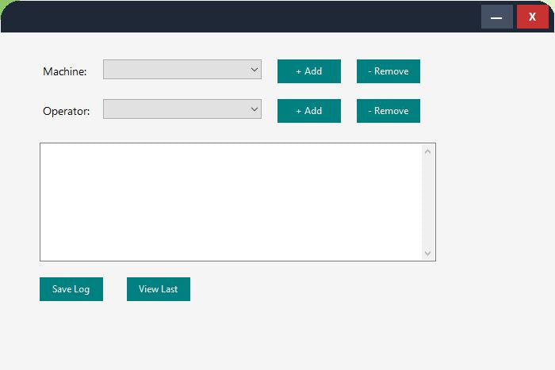Focus the Operator combo box field
Viewport: 555px width, 370px height.
[174, 109]
